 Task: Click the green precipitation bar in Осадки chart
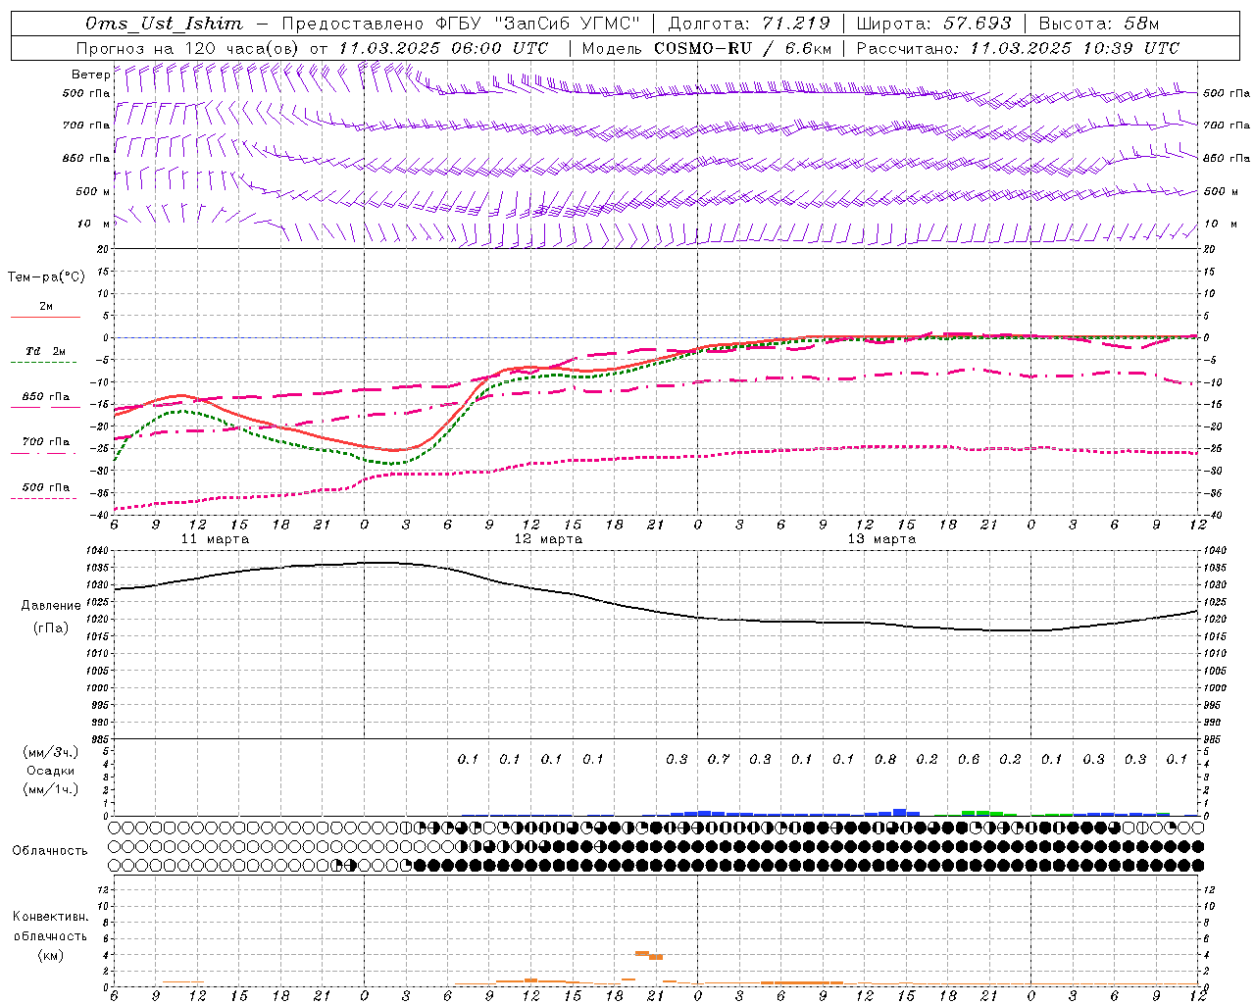(981, 813)
